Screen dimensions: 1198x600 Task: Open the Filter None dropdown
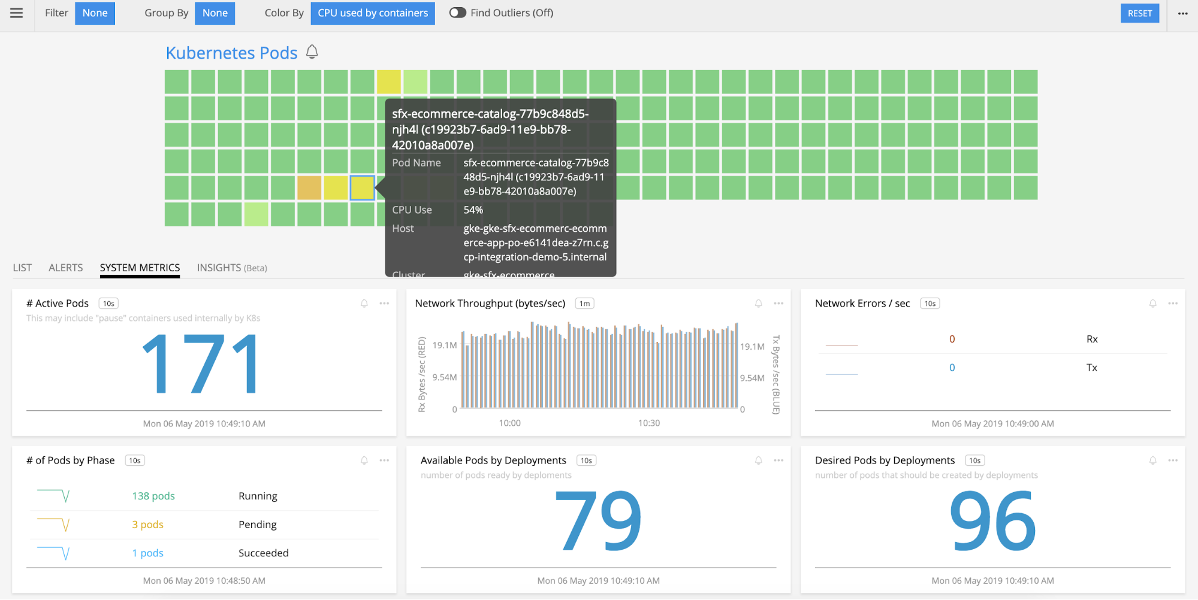(95, 13)
